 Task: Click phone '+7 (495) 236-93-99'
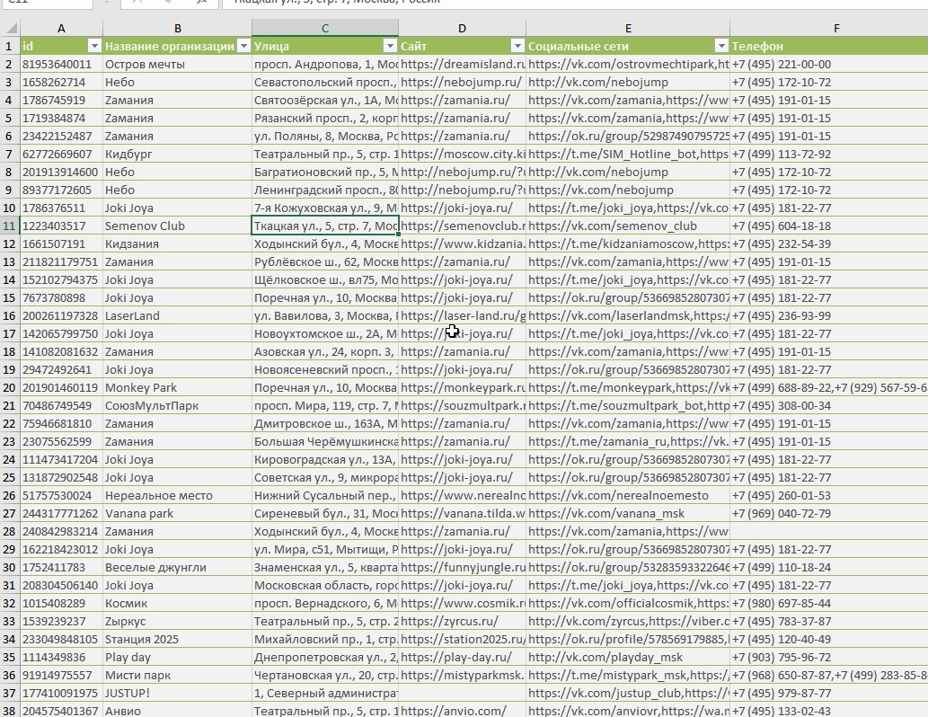tap(829, 315)
